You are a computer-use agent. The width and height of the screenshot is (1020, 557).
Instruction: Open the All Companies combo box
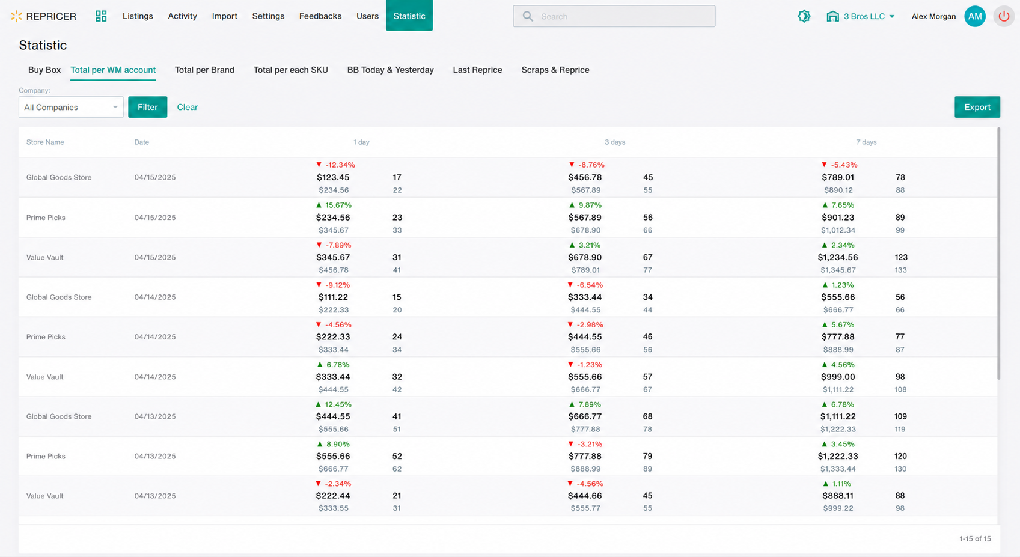[71, 107]
